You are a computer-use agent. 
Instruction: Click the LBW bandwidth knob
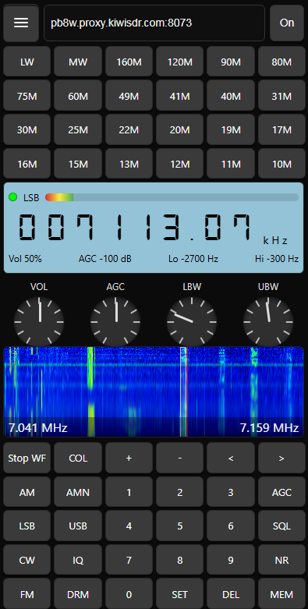coord(192,321)
